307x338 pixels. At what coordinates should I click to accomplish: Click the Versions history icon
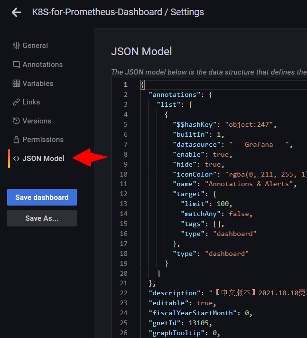click(17, 121)
